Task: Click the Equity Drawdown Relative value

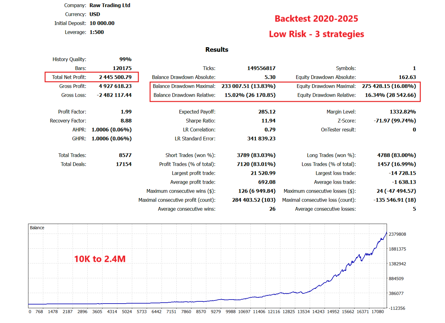Action: coord(390,95)
